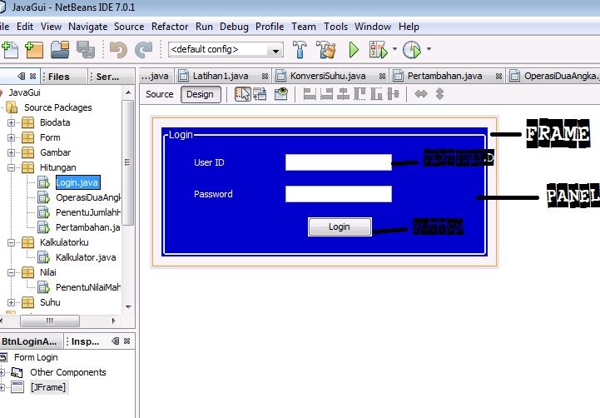Image resolution: width=600 pixels, height=418 pixels.
Task: Redo the last action
Action: (144, 50)
